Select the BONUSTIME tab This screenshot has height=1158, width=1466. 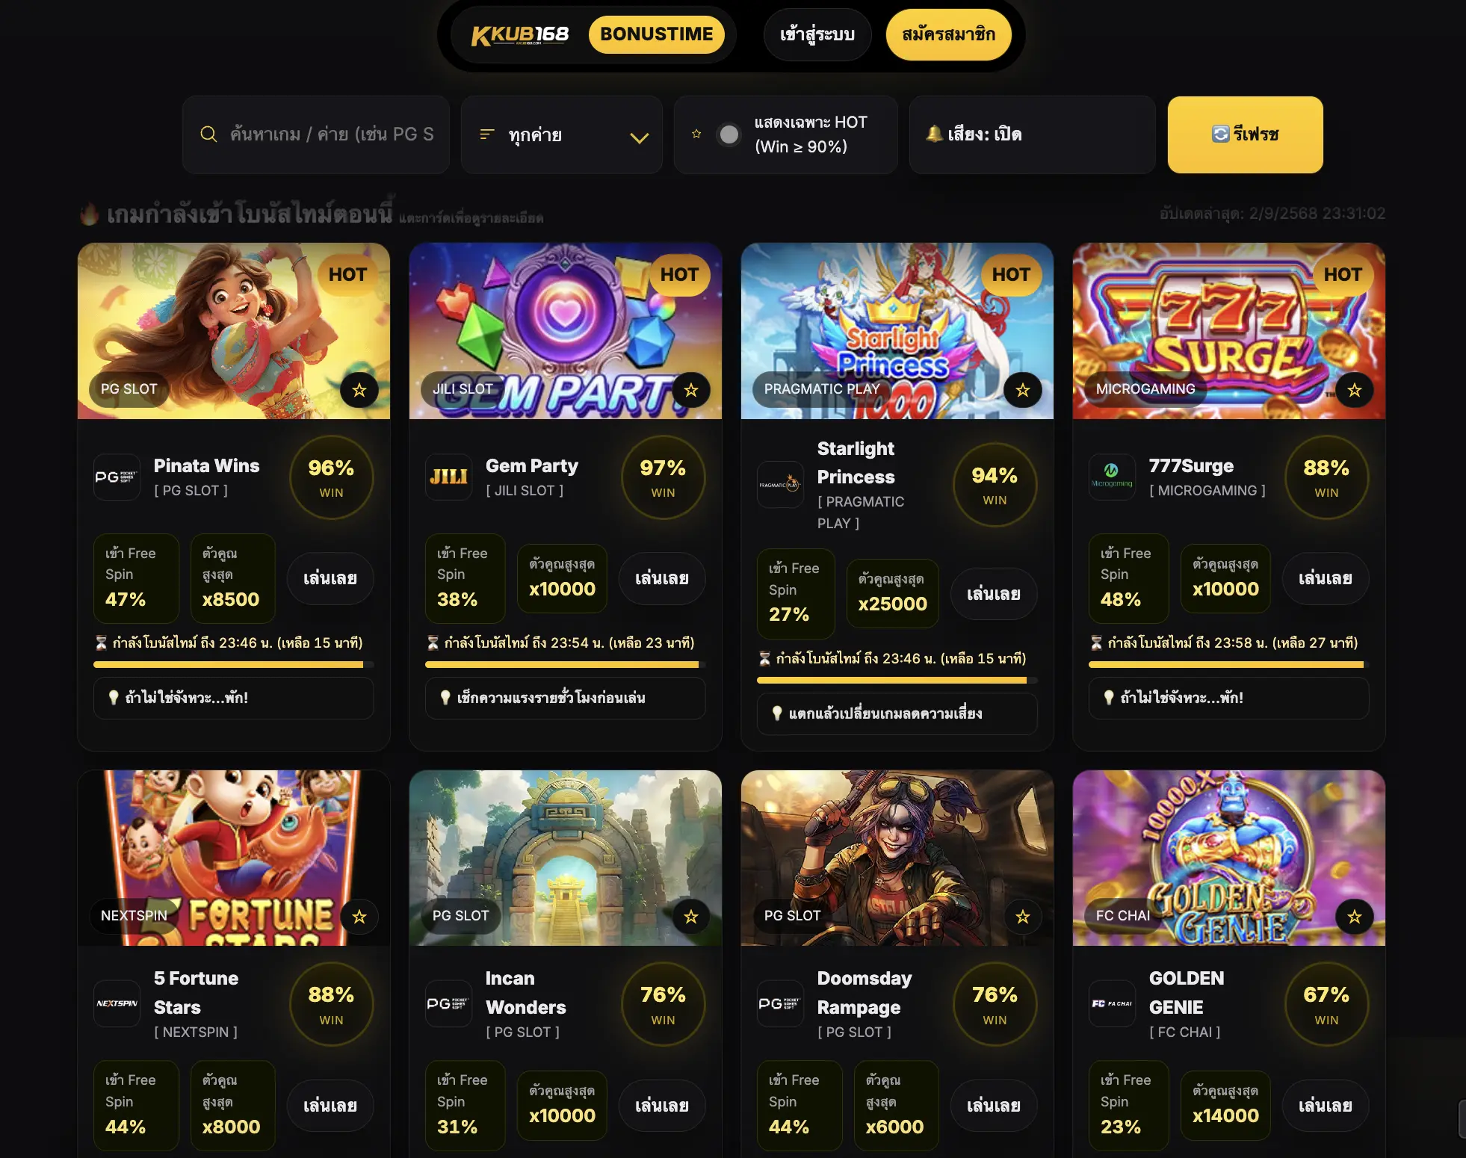[657, 34]
